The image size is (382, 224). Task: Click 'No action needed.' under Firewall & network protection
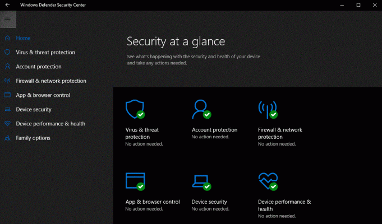click(x=277, y=144)
